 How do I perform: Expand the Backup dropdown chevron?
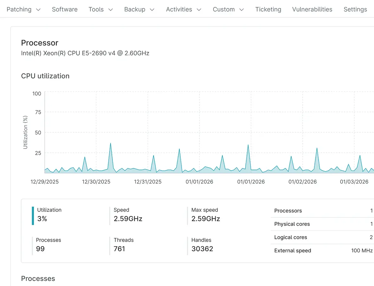[152, 10]
